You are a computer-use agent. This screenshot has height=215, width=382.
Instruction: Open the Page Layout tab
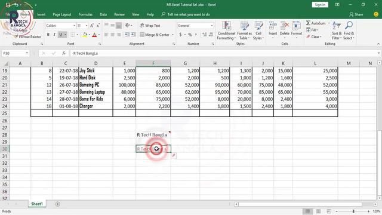click(x=62, y=14)
